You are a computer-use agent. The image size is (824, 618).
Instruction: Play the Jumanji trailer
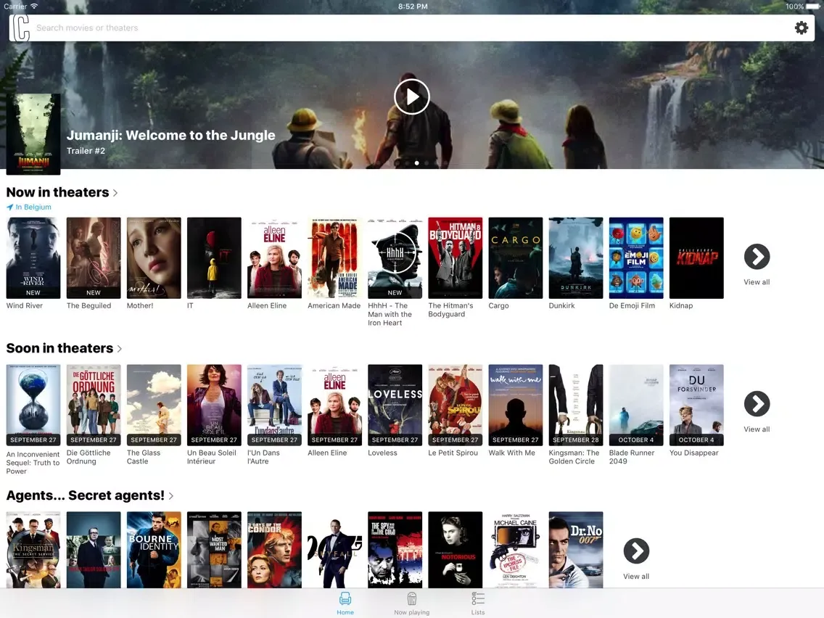tap(412, 96)
